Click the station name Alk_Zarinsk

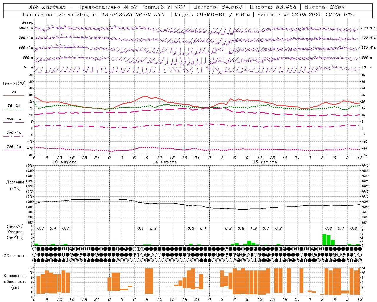pos(47,7)
